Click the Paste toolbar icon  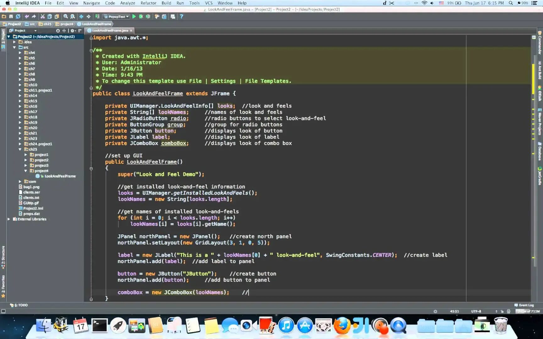coord(57,17)
